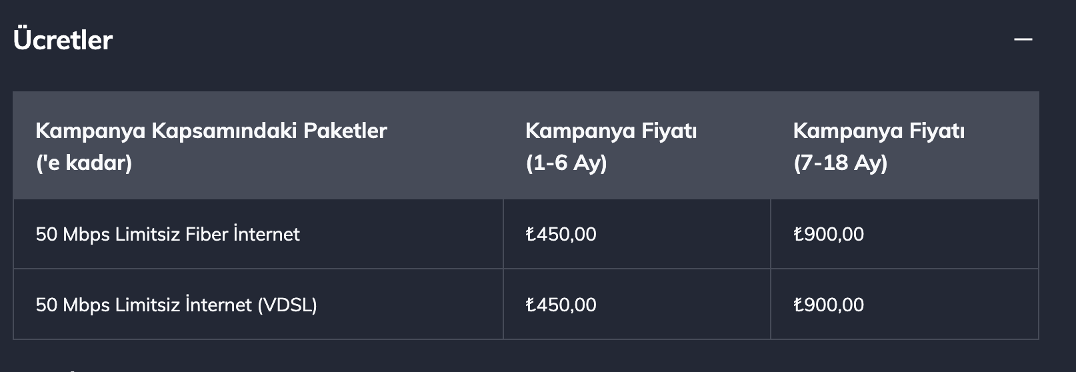Click the "('e kadar)" text in first header
1076x372 pixels.
tap(84, 163)
